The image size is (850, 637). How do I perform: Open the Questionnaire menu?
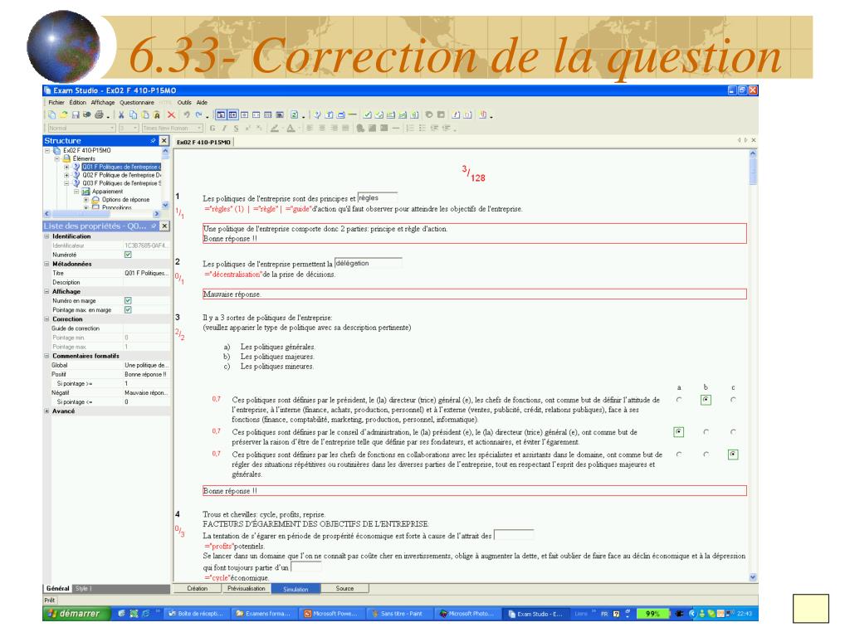pyautogui.click(x=137, y=102)
